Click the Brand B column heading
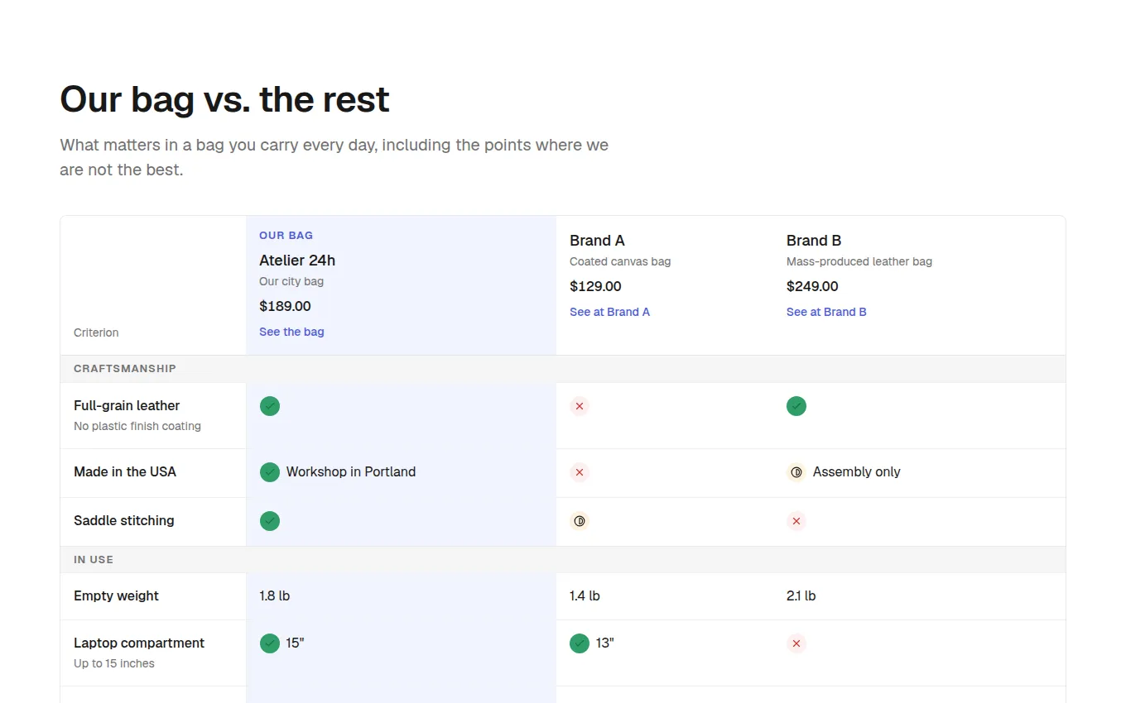 (x=814, y=241)
